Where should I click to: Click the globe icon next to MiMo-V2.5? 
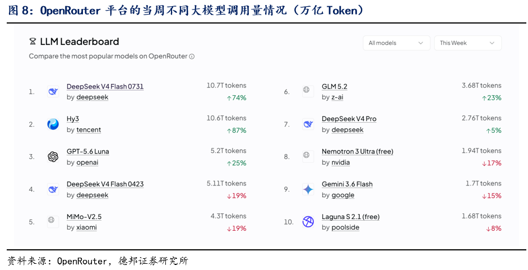51,220
